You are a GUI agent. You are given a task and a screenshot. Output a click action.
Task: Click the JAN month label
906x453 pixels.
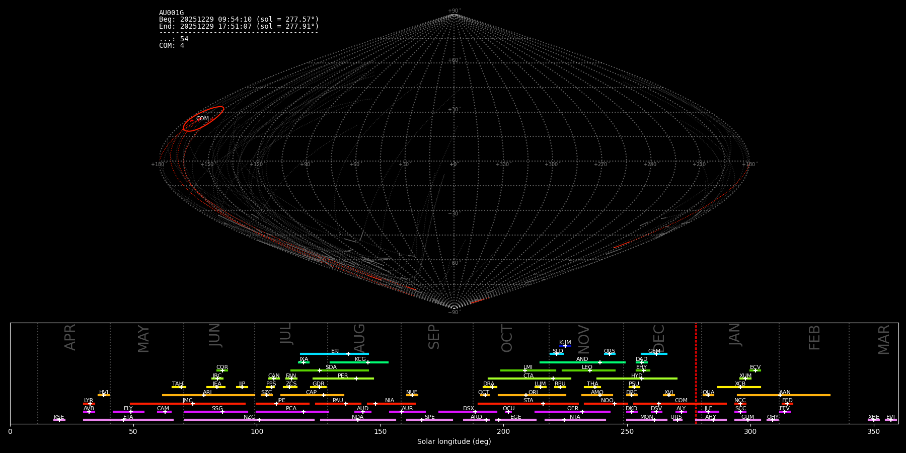click(735, 334)
